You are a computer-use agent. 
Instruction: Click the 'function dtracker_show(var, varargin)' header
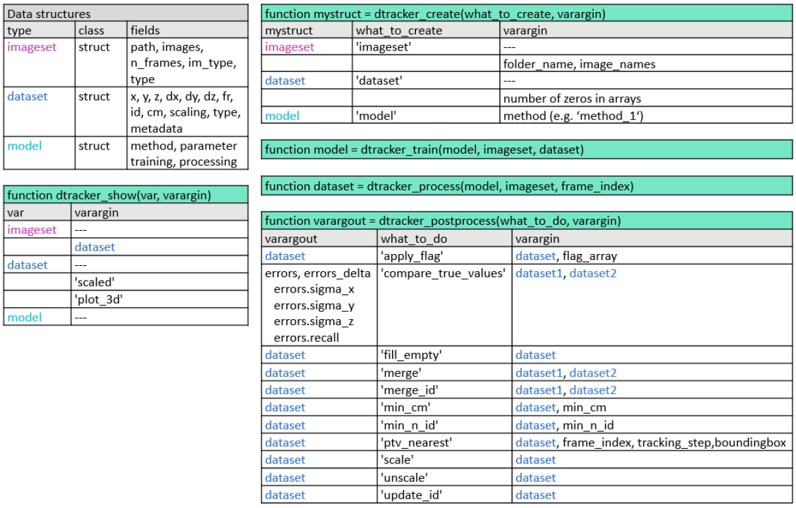[x=125, y=195]
